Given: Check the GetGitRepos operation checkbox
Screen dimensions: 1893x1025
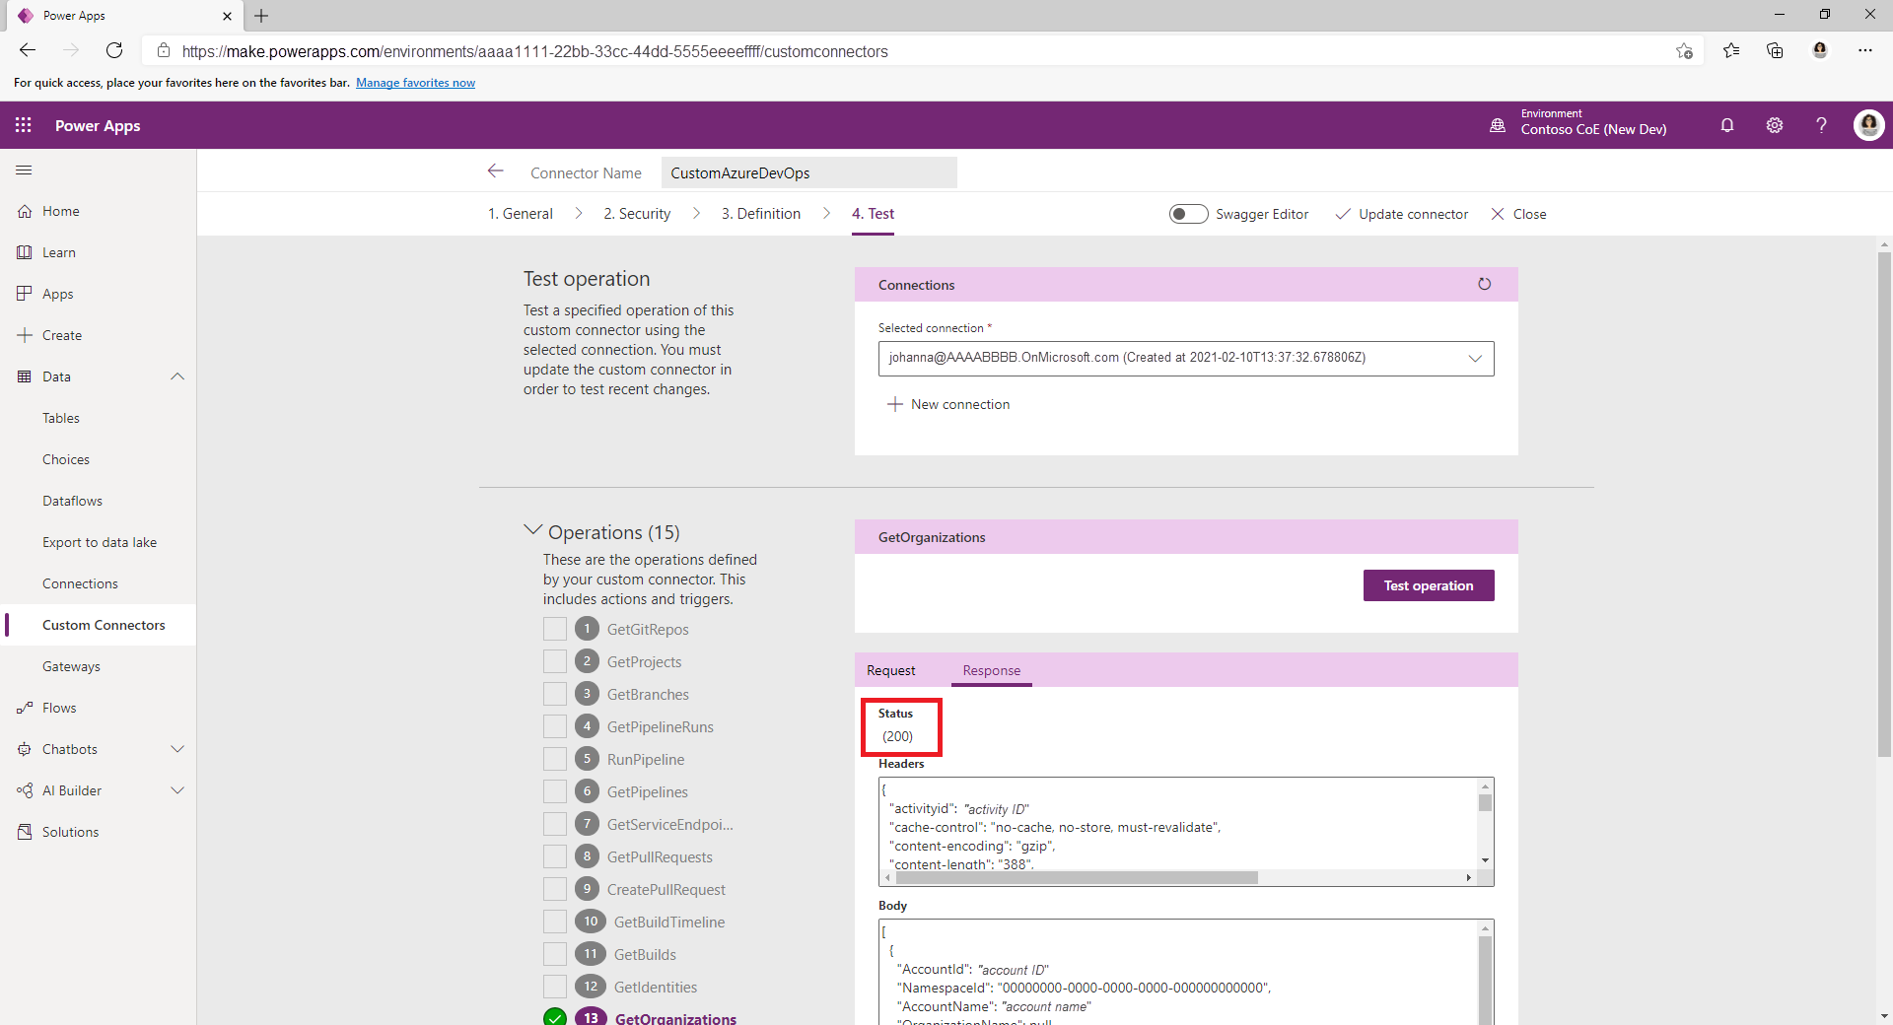Looking at the screenshot, I should [x=555, y=628].
